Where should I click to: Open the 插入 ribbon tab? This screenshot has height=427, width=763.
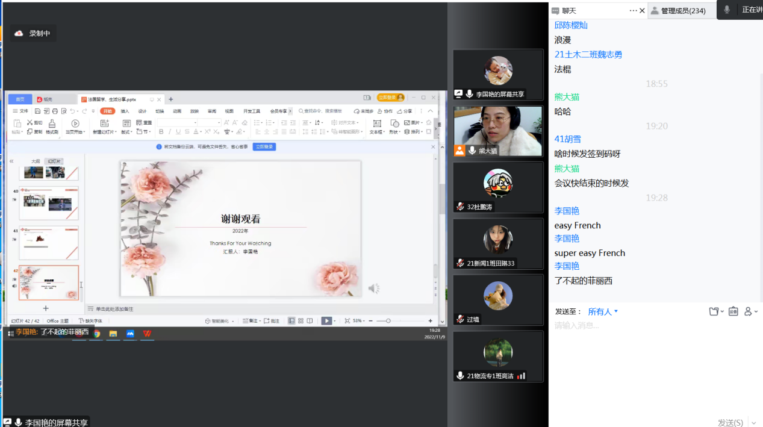[125, 111]
